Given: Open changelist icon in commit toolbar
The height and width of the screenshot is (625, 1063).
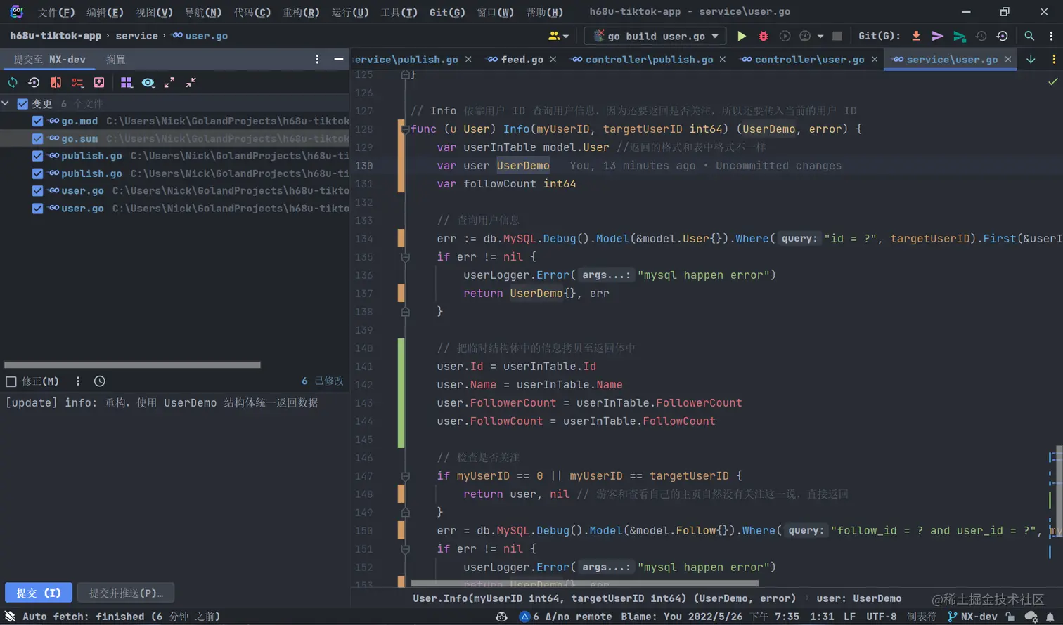Looking at the screenshot, I should (77, 83).
